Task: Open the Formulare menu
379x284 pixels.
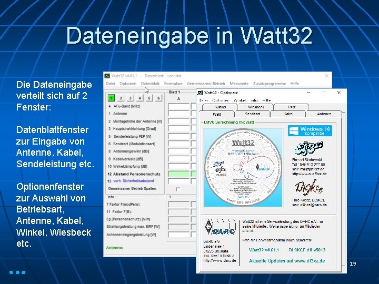Action: point(173,84)
